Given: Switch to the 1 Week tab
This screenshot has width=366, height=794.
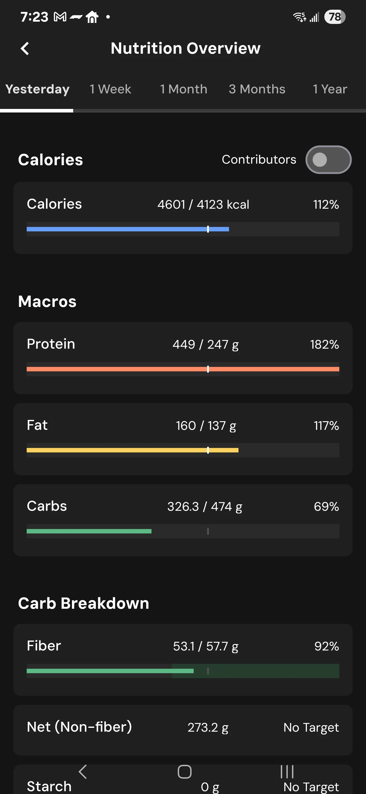Looking at the screenshot, I should click(x=110, y=89).
